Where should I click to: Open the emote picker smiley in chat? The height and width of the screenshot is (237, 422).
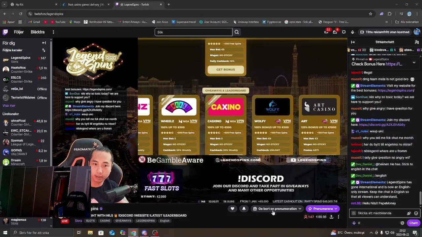[416, 213]
